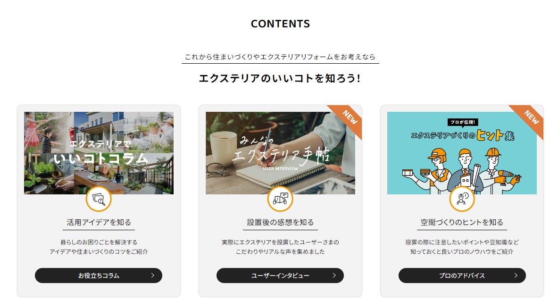Click the NEW ribbon on the エクステリア手帖 card
The image size is (558, 301).
(x=347, y=119)
